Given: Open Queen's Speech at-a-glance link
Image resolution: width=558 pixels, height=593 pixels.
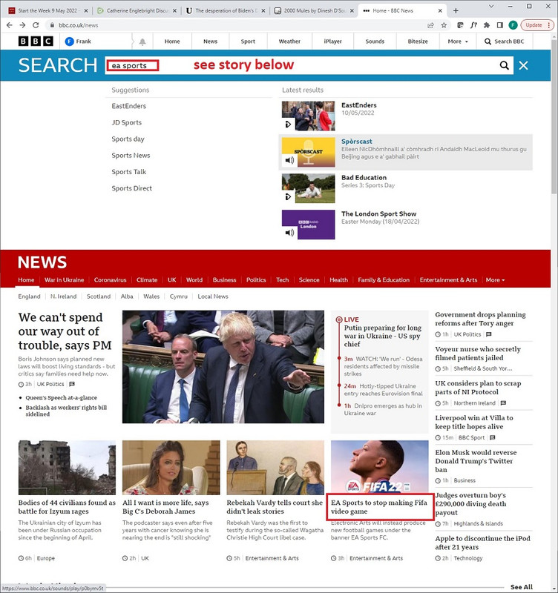Looking at the screenshot, I should [x=62, y=397].
